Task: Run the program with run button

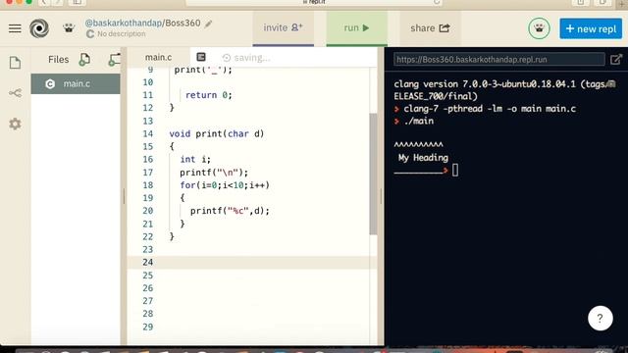Action: [x=356, y=28]
